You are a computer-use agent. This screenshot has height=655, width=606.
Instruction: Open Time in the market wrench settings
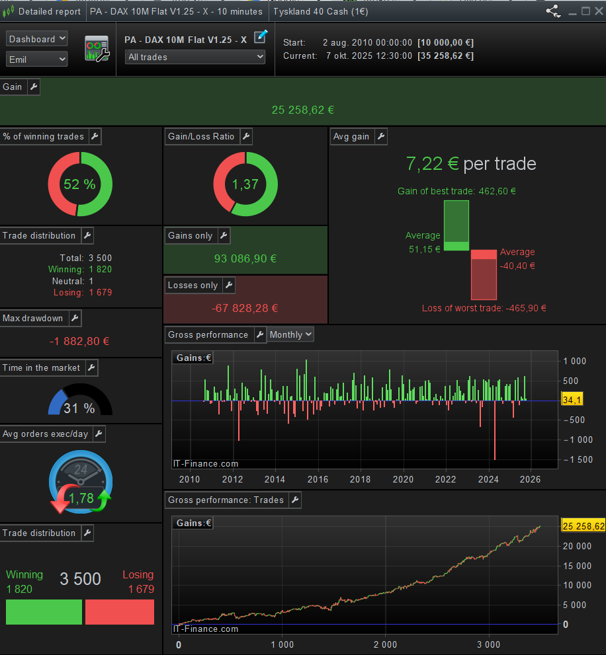[91, 367]
